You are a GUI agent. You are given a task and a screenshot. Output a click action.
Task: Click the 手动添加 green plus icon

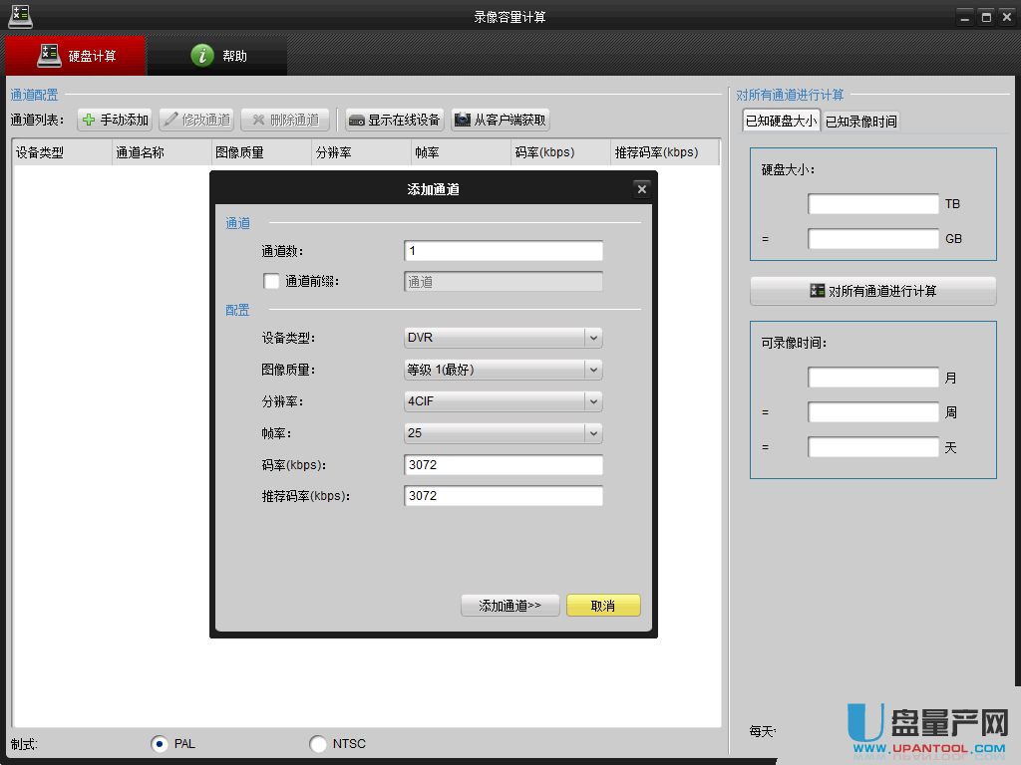(89, 121)
